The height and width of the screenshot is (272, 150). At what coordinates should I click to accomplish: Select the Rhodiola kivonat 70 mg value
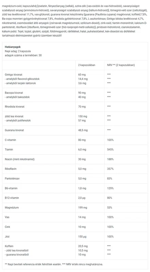[82, 107]
